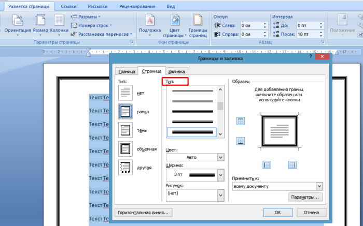The height and width of the screenshot is (226, 363).
Task: Click the OK button
Action: coord(278,213)
